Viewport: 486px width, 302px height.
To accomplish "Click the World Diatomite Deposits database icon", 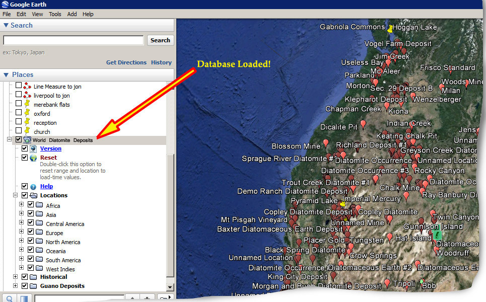I will (x=27, y=140).
